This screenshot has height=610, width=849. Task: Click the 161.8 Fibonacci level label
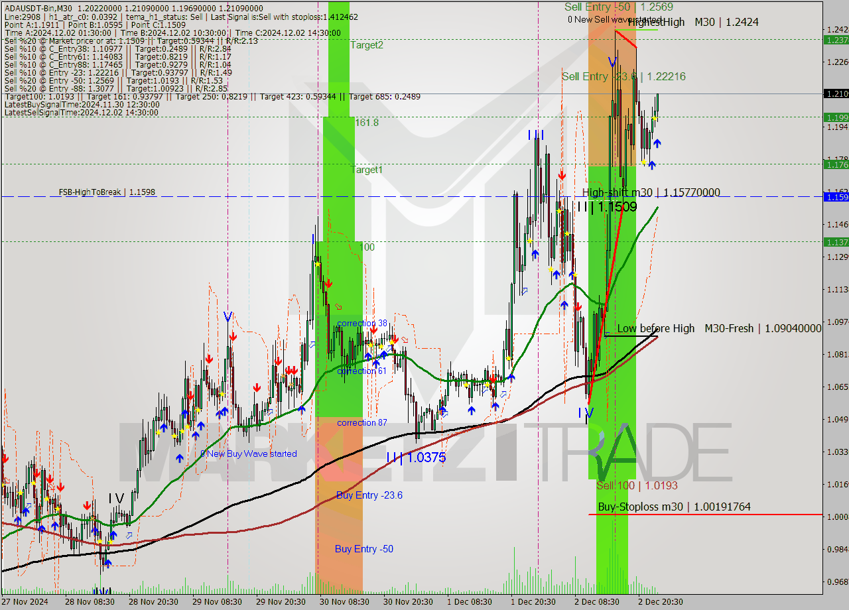367,123
